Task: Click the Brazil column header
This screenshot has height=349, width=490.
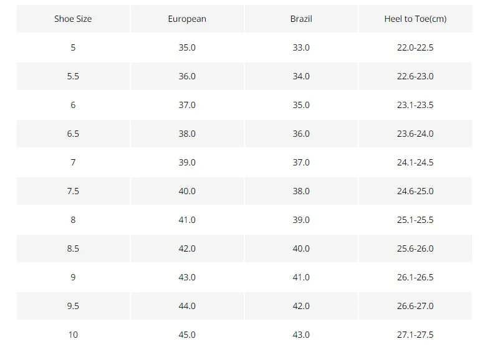Action: coord(301,19)
